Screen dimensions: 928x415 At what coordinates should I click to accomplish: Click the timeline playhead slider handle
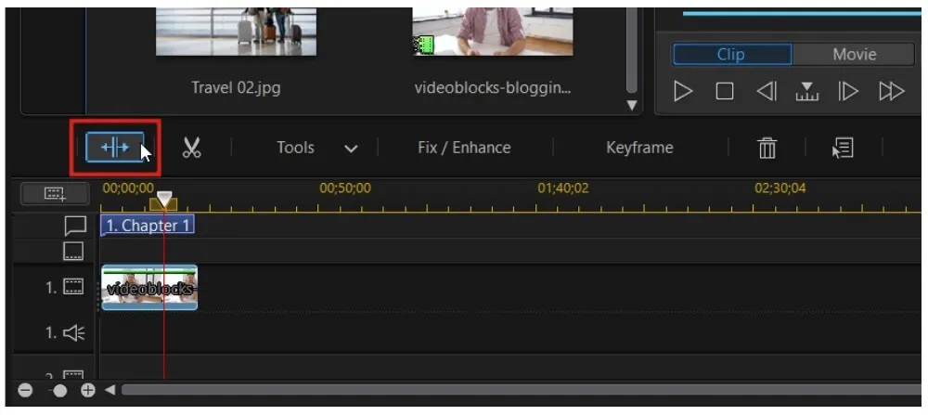[x=163, y=201]
